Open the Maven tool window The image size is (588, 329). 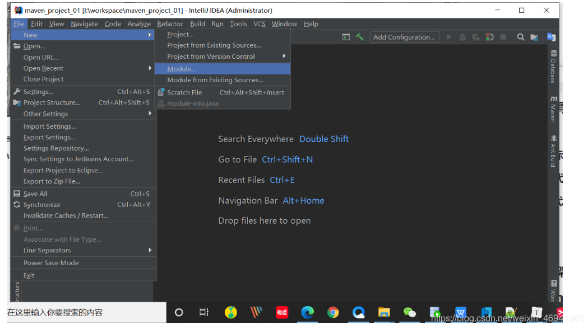pos(553,109)
